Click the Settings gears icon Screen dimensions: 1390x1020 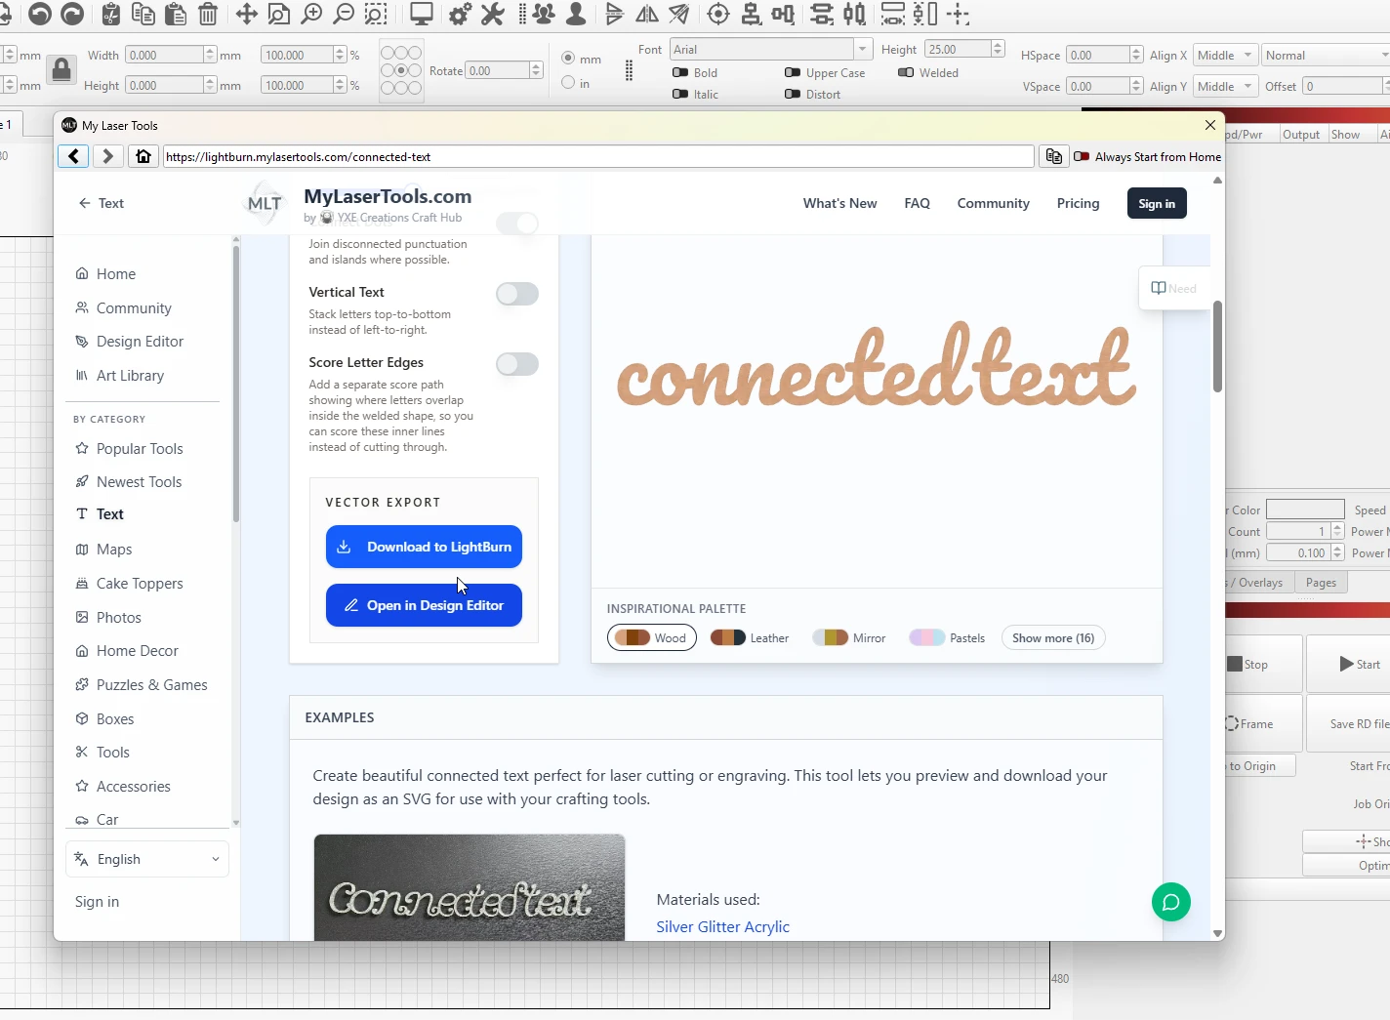point(460,14)
